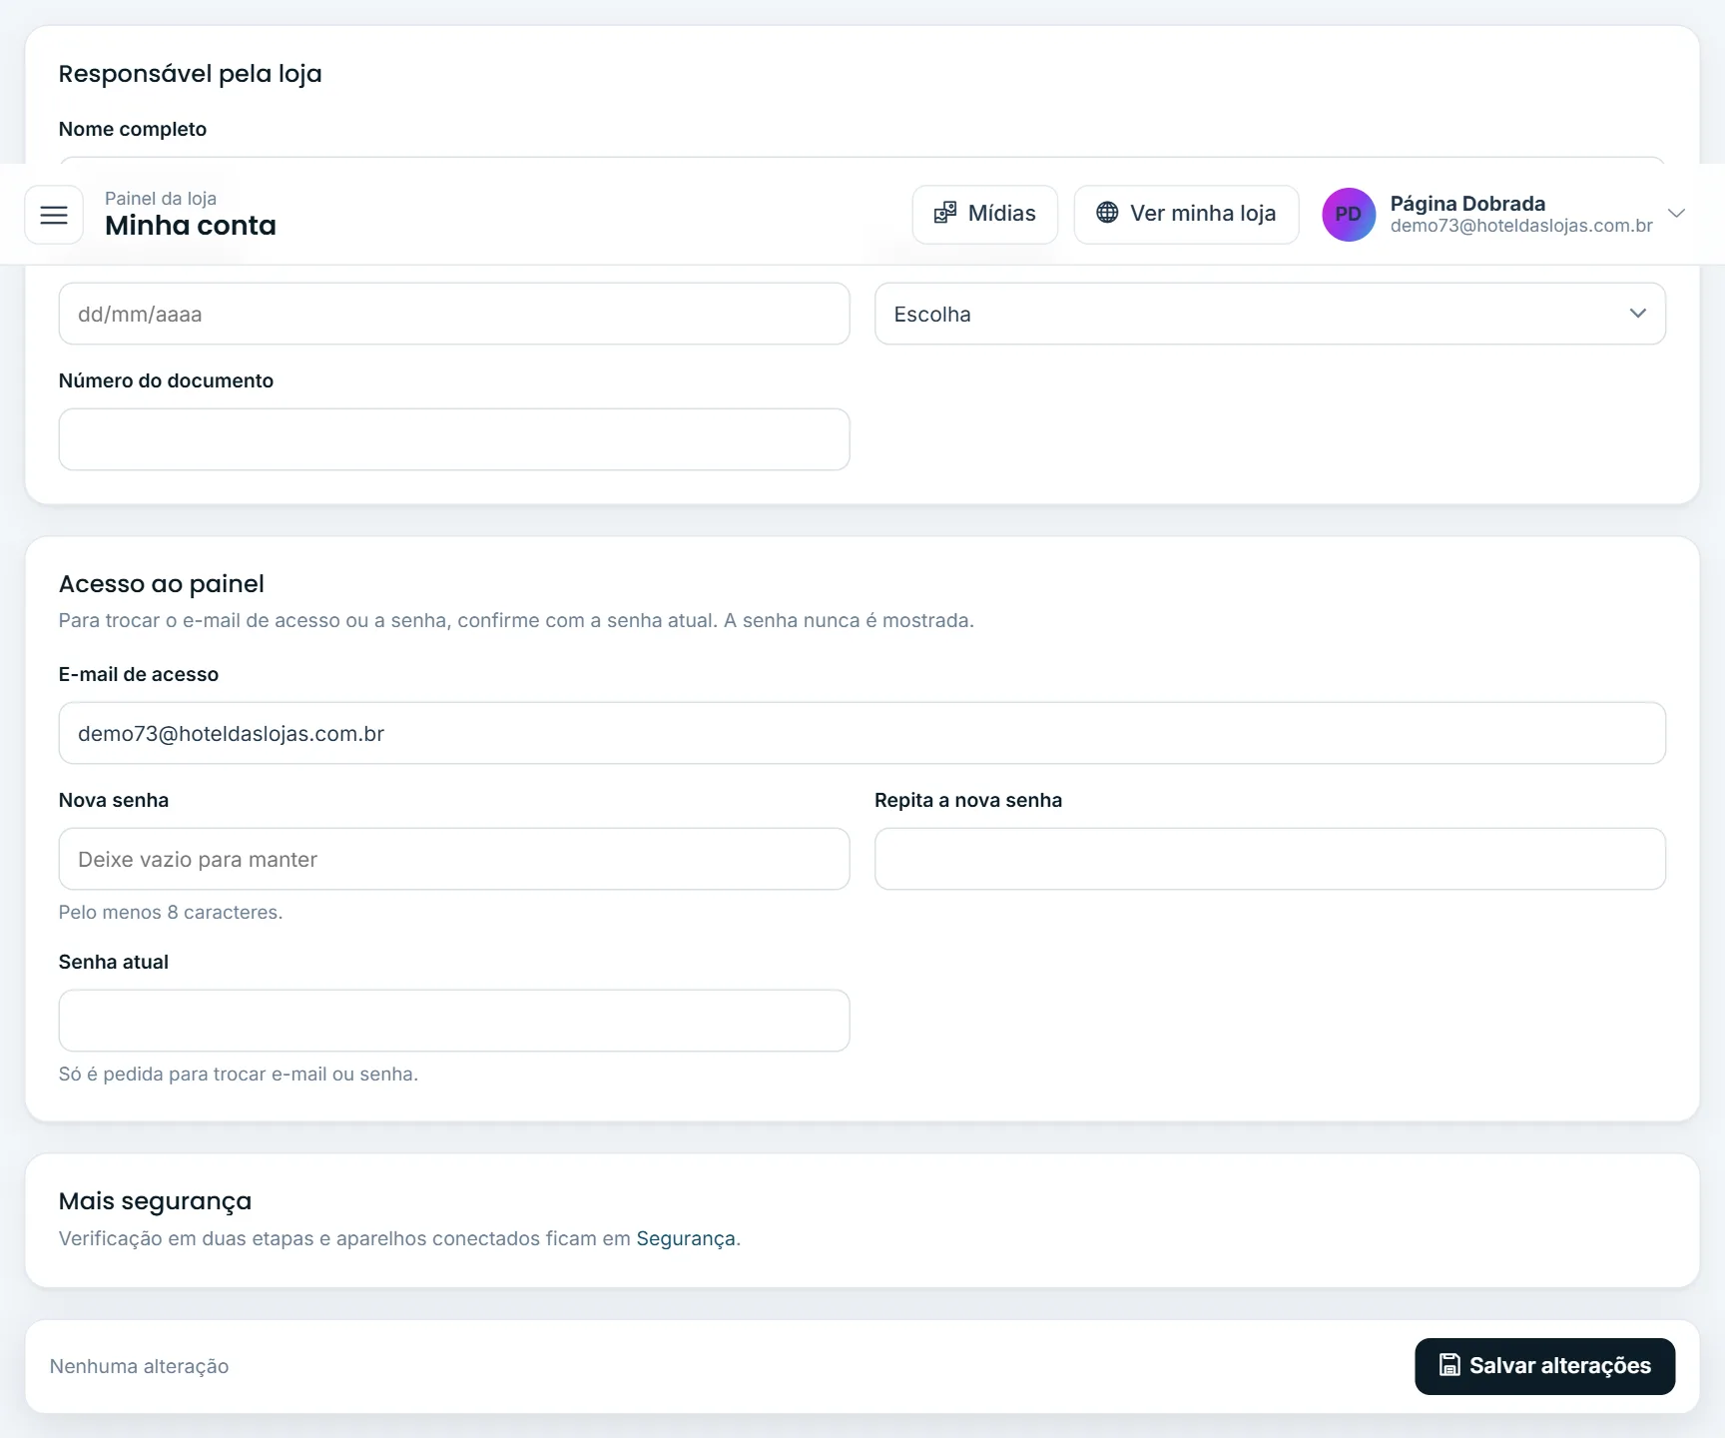This screenshot has width=1725, height=1438.
Task: Click the "Mais segurança" heading
Action: coord(155,1201)
